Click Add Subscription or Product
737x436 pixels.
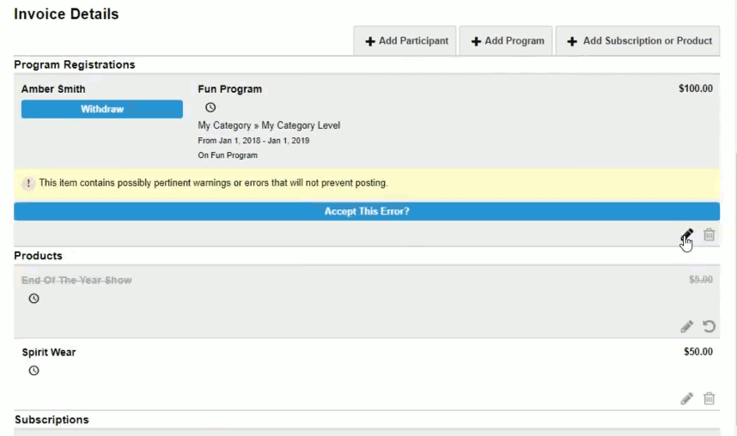click(x=637, y=41)
